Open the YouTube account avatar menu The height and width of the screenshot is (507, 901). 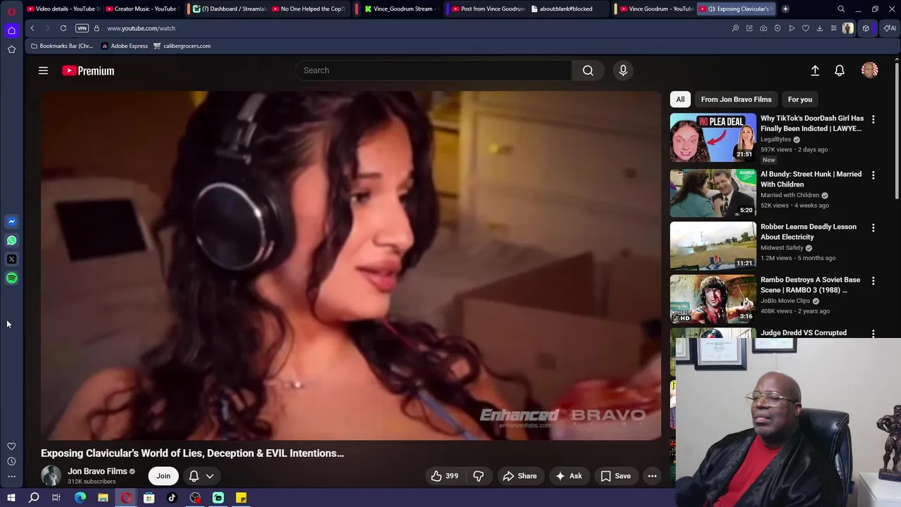point(870,70)
